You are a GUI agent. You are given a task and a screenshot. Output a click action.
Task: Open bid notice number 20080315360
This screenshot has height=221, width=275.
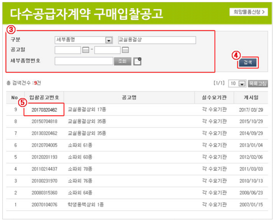coord(44,193)
